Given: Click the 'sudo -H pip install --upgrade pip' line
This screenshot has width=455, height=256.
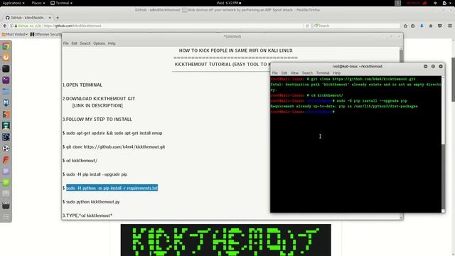Looking at the screenshot, I should pyautogui.click(x=95, y=174).
